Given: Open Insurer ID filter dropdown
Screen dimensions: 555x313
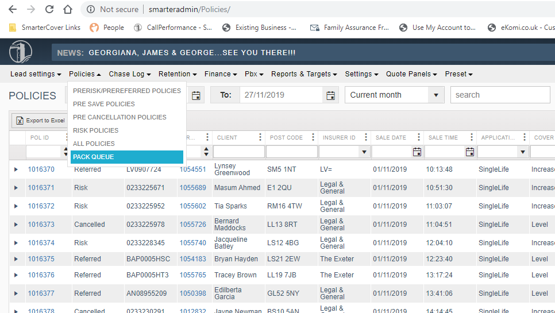Looking at the screenshot, I should [364, 152].
